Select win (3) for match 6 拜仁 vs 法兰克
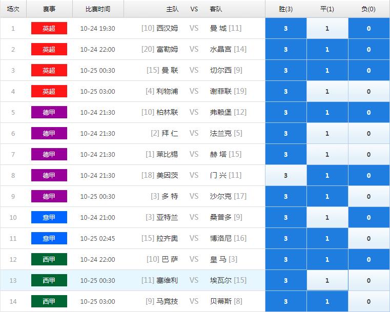Image resolution: width=390 pixels, height=312 pixels. point(286,133)
